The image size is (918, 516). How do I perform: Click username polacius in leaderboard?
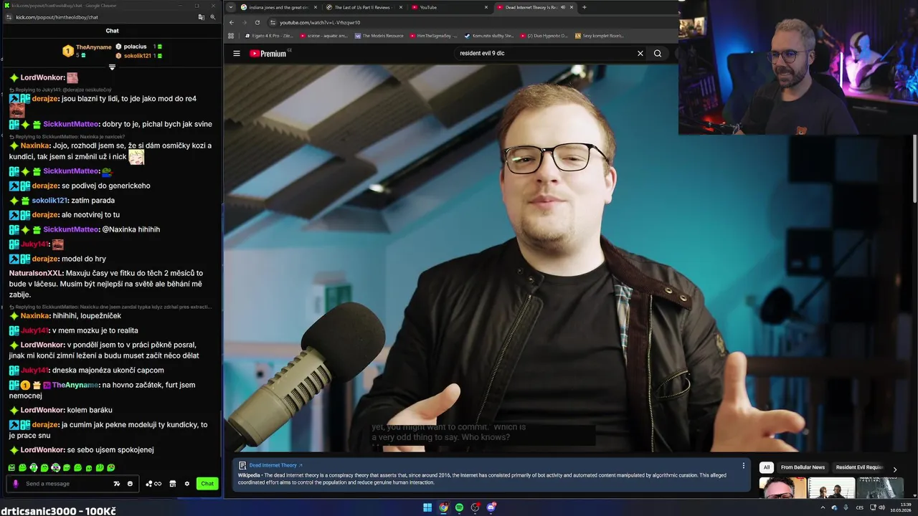point(135,47)
